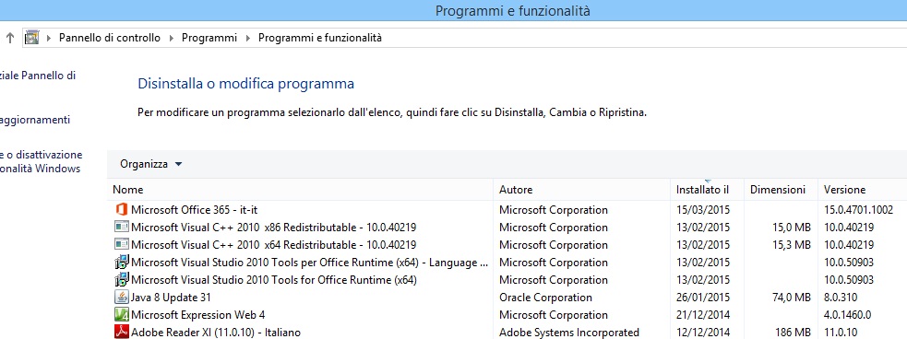
Task: Click the Microsoft Office 365 orange icon
Action: pyautogui.click(x=121, y=209)
